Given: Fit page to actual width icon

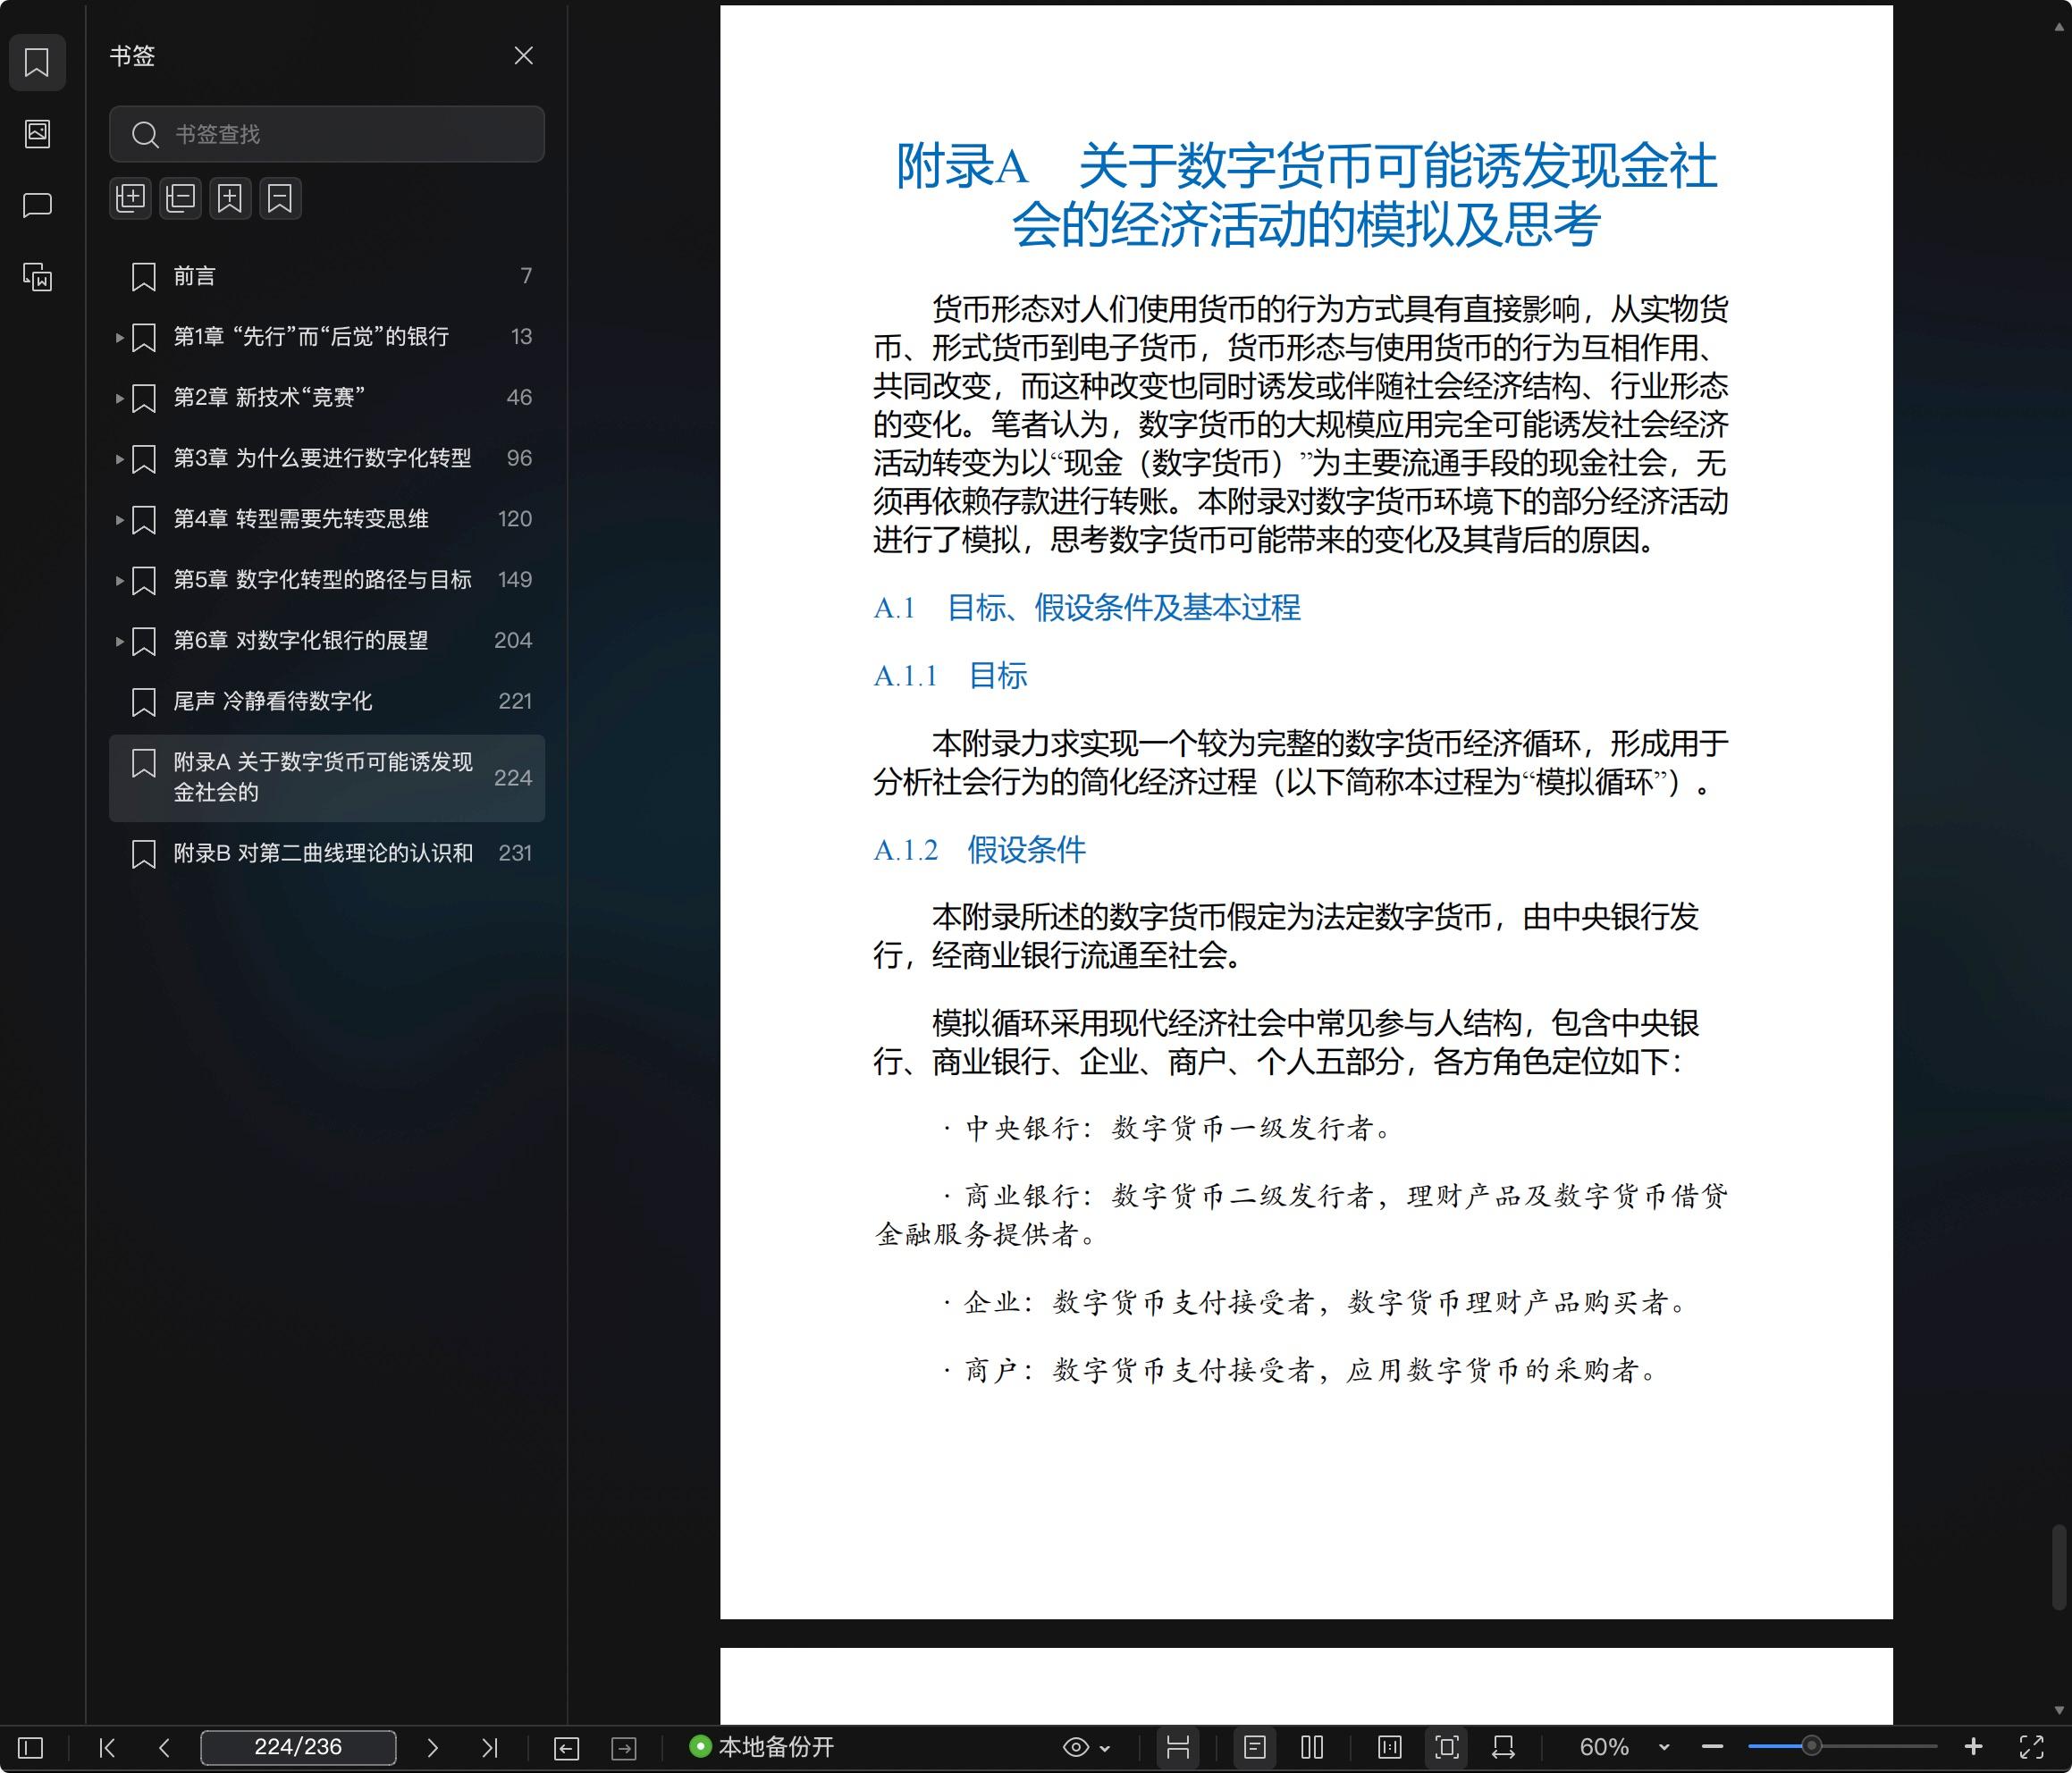Looking at the screenshot, I should point(1390,1747).
